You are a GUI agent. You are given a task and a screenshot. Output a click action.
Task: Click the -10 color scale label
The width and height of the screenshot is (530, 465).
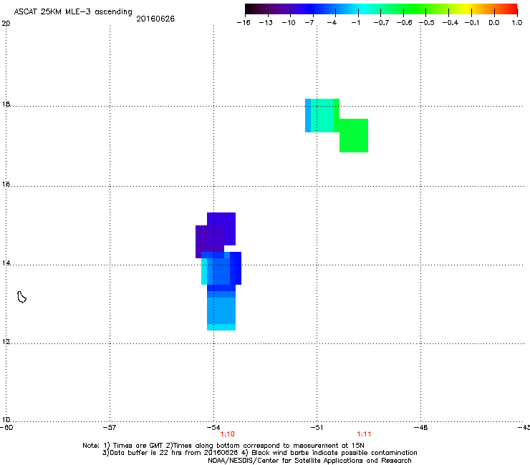tap(289, 23)
